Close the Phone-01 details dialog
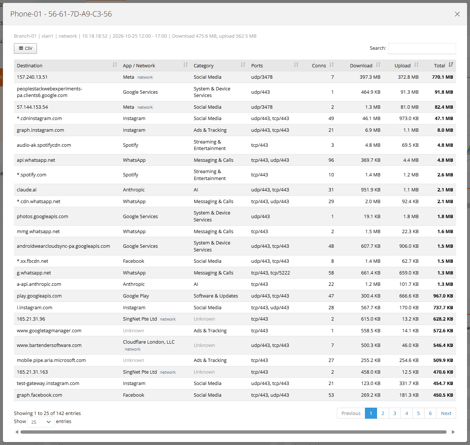 coord(457,14)
